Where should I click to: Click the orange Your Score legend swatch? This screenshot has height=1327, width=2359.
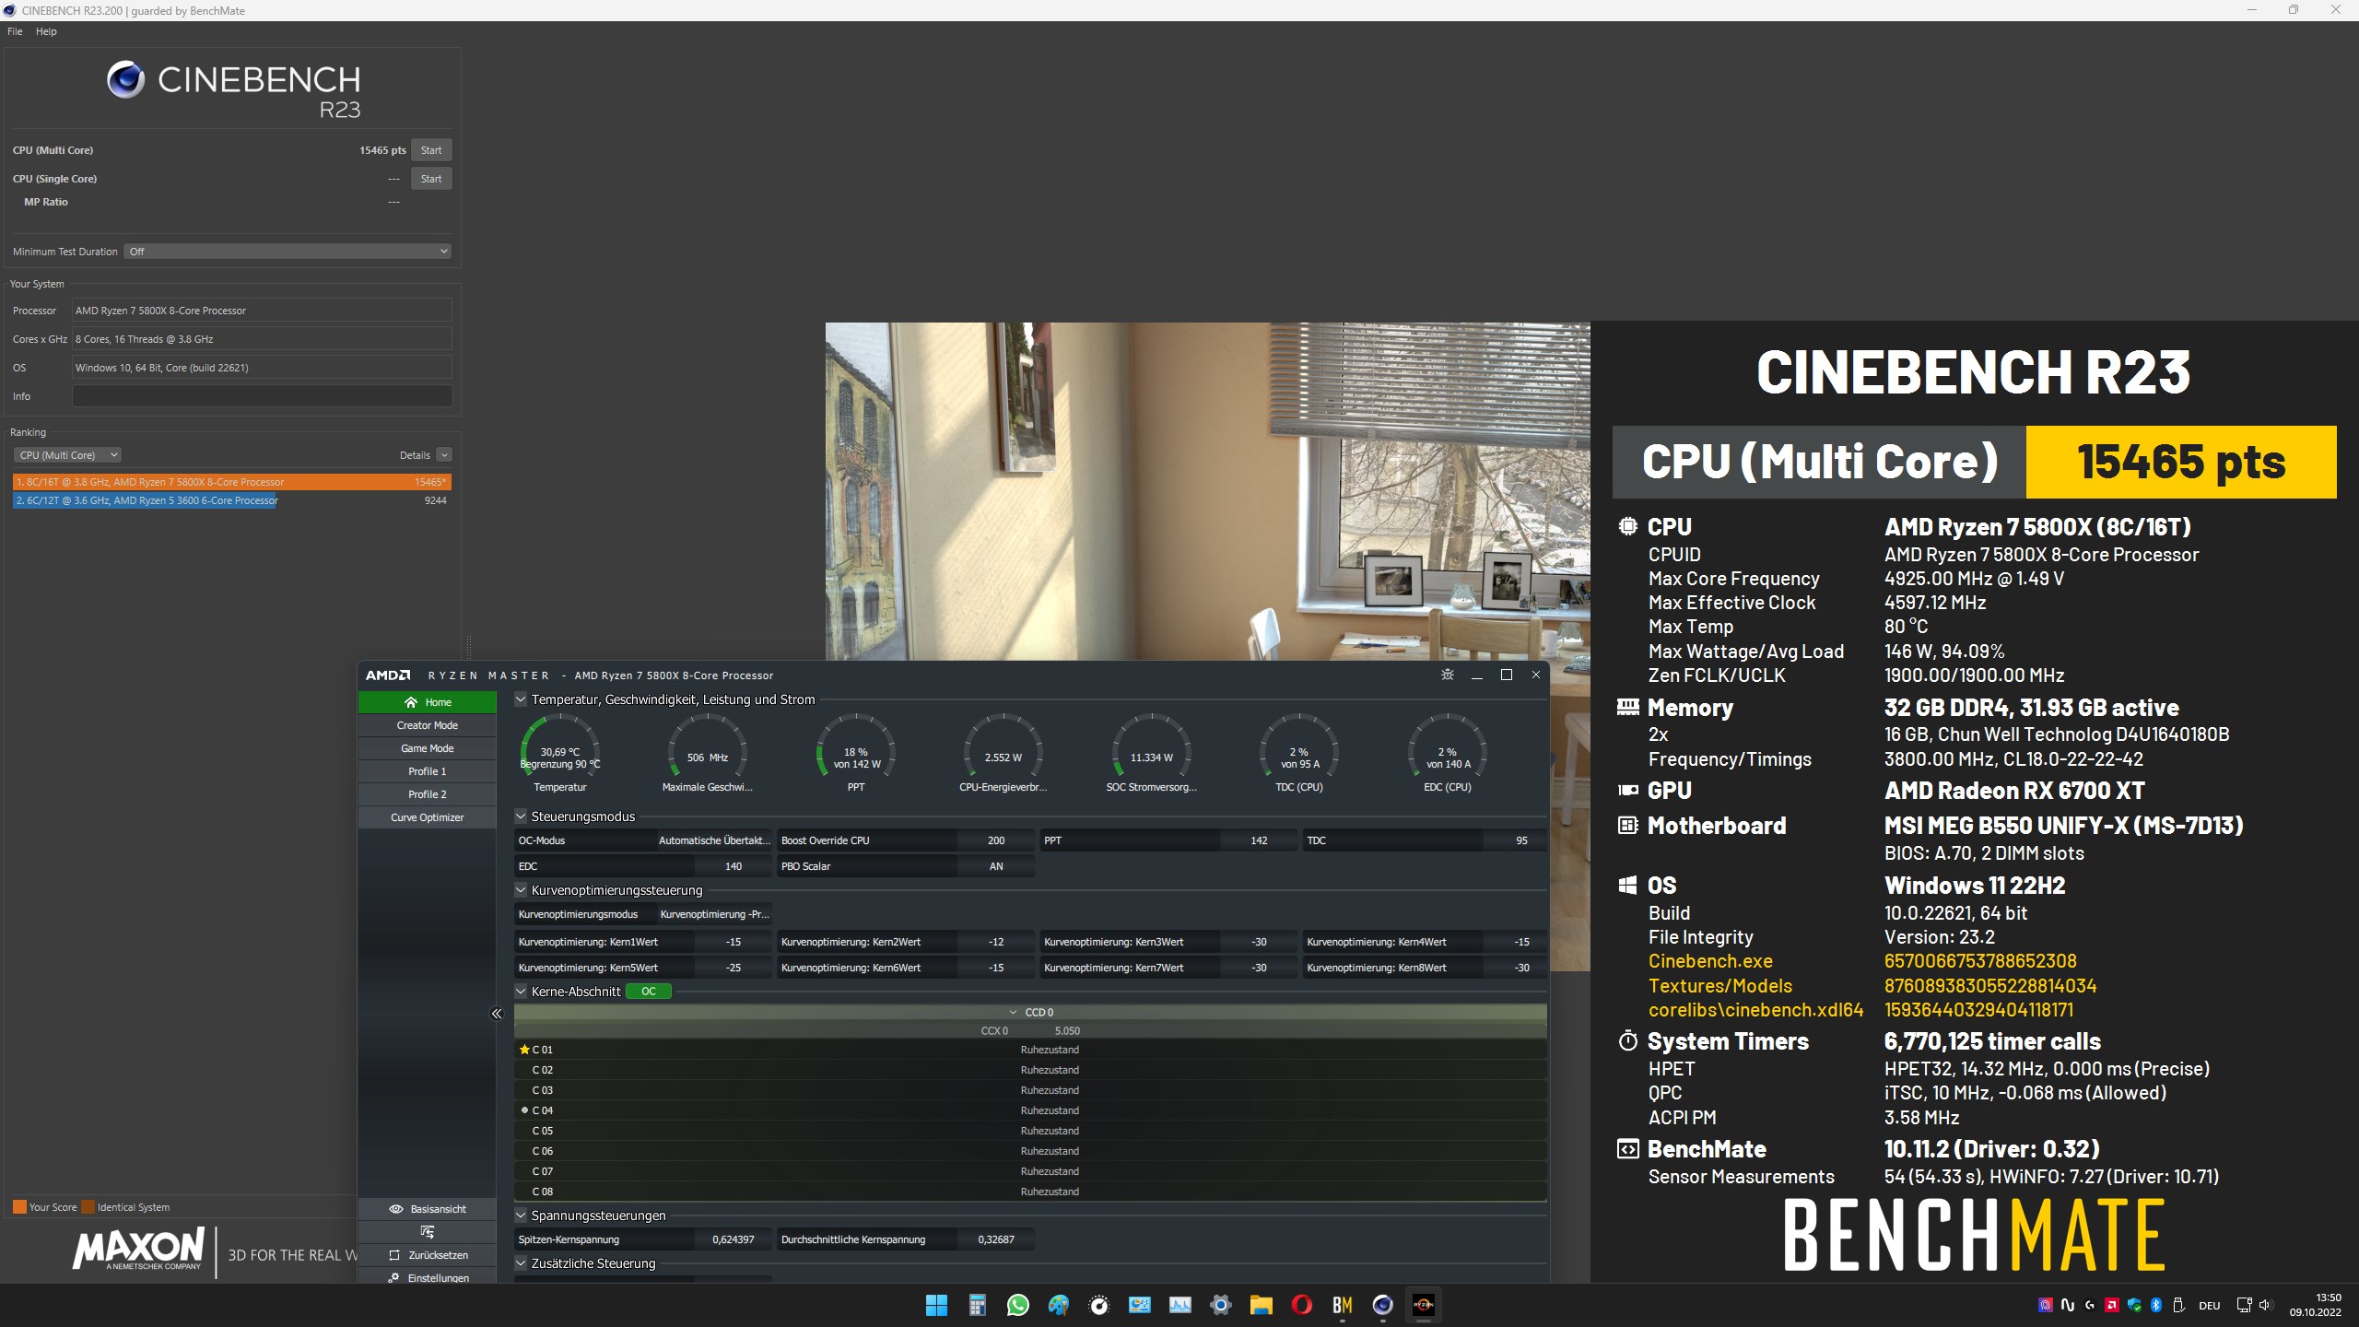(18, 1205)
